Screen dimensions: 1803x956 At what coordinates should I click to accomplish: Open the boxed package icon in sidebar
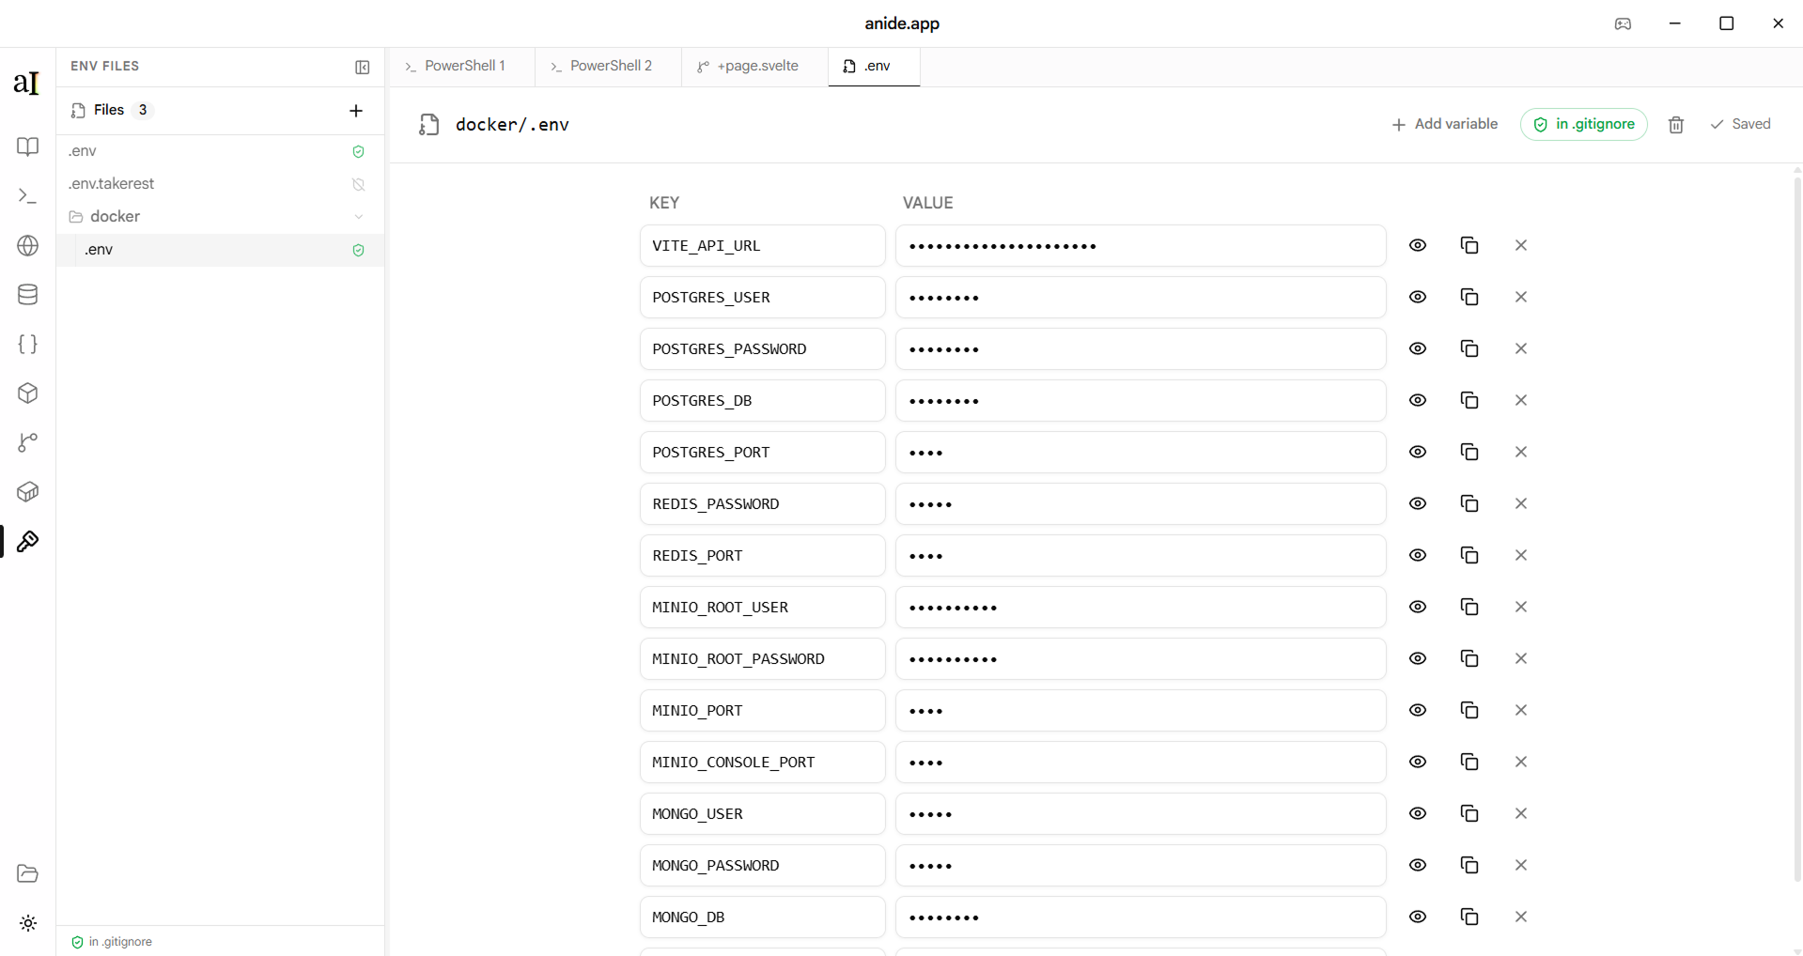[x=27, y=492]
